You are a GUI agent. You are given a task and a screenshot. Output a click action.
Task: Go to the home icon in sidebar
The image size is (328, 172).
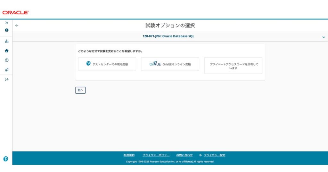click(7, 51)
